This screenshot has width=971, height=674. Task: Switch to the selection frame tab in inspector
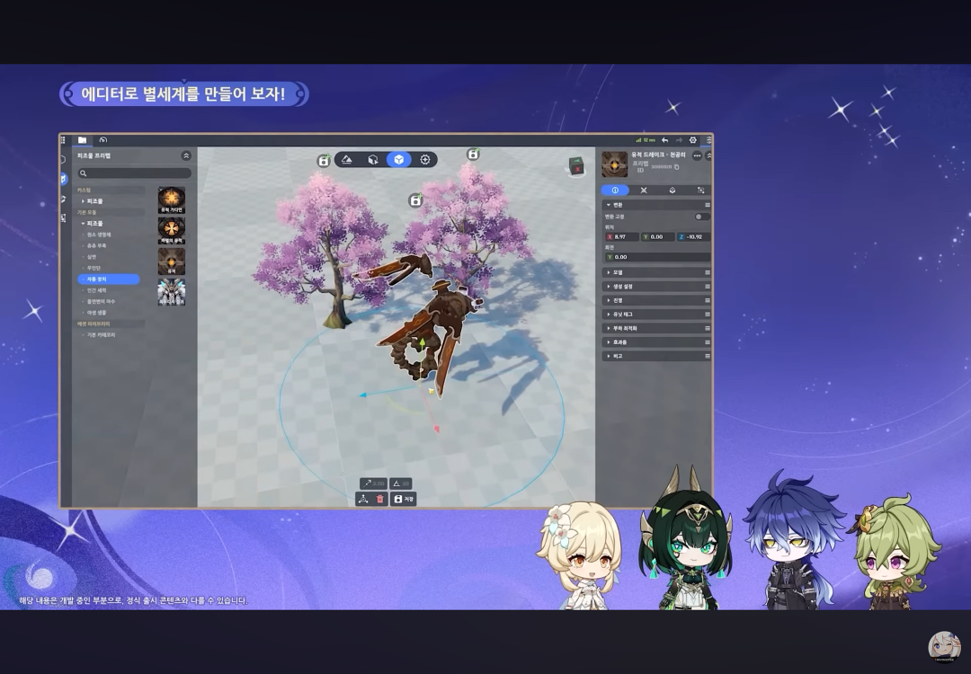click(700, 190)
